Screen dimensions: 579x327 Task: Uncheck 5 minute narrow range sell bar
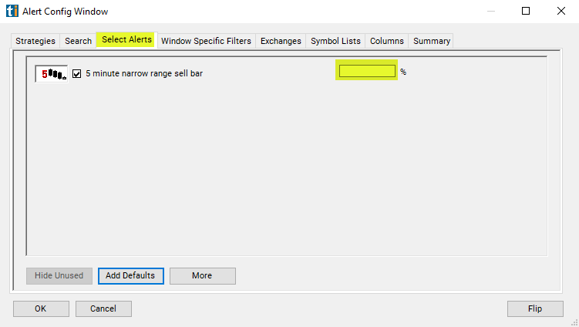77,73
